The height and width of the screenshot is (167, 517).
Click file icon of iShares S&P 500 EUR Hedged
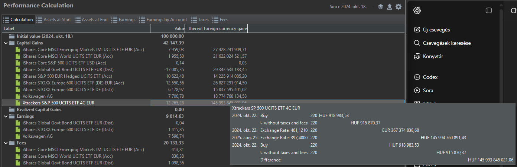point(18,76)
